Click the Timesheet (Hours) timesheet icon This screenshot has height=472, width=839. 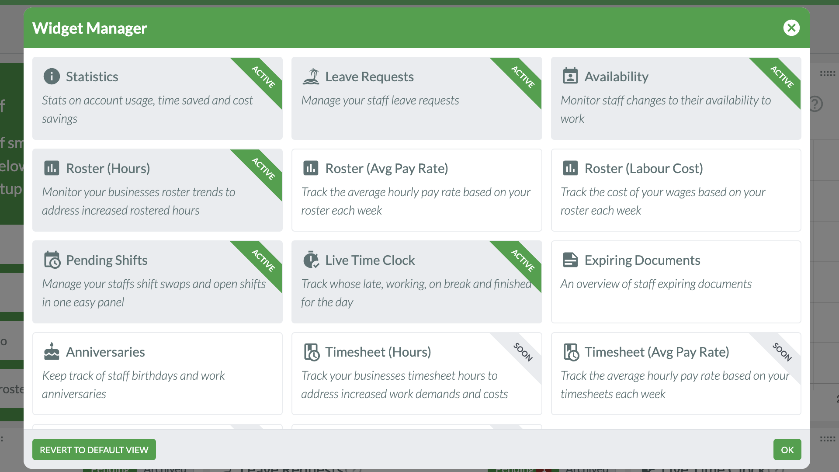point(311,352)
